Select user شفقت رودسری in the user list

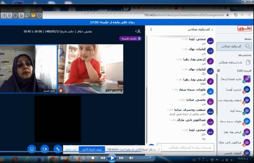[x=235, y=100]
